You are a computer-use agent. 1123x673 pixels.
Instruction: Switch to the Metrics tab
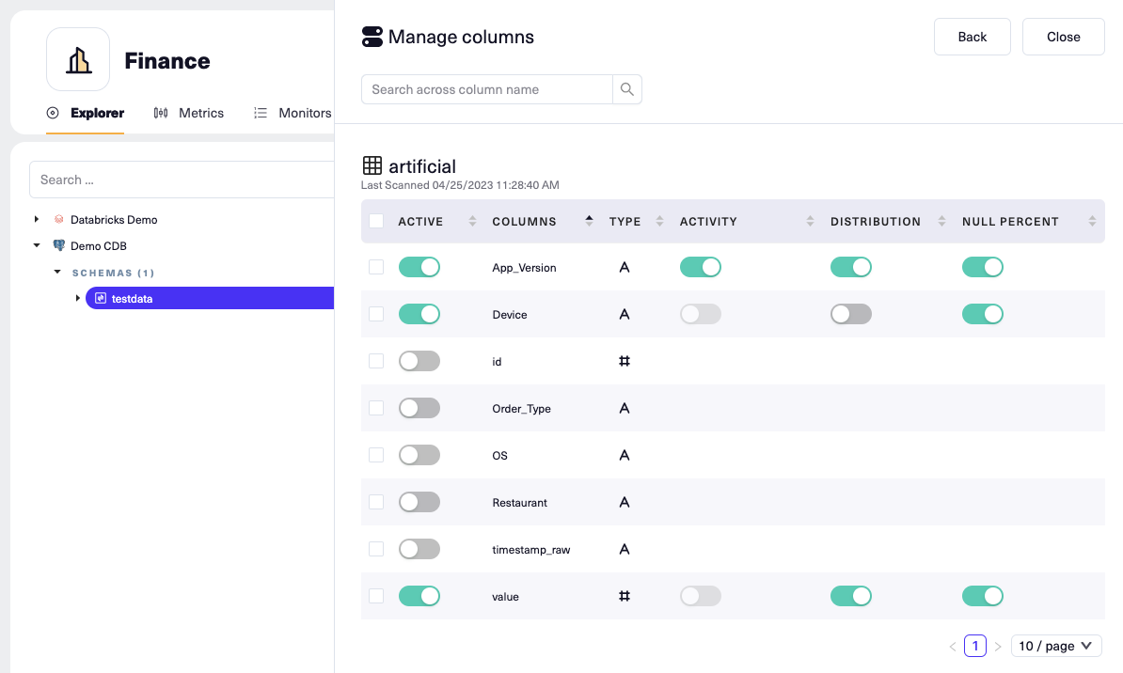(189, 113)
